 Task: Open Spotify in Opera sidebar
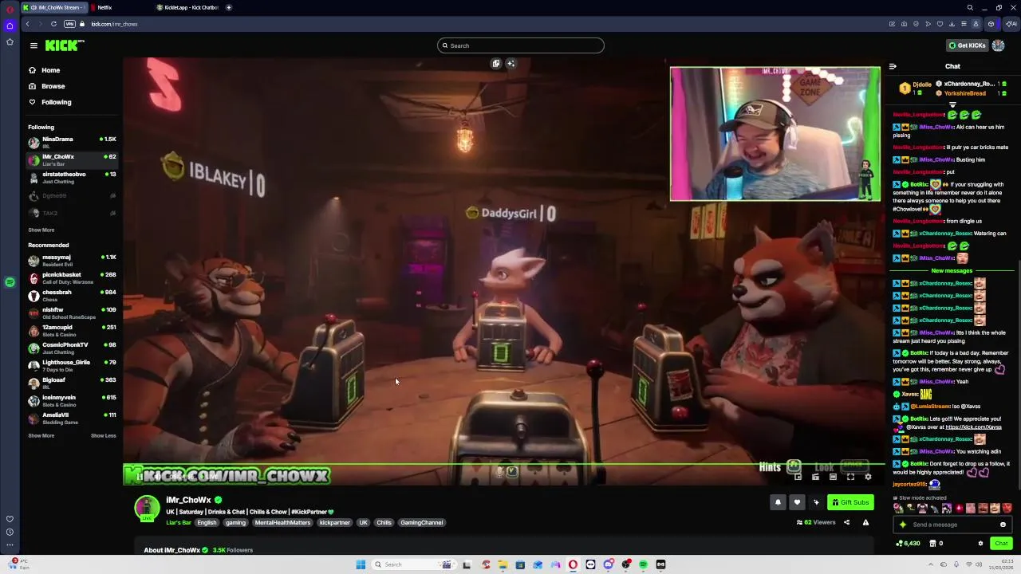pyautogui.click(x=10, y=282)
